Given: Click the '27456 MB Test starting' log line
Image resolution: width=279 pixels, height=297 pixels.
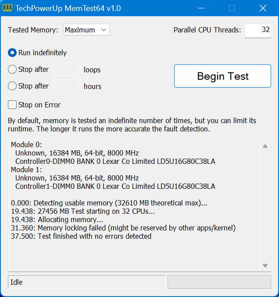Looking at the screenshot, I should tap(83, 212).
